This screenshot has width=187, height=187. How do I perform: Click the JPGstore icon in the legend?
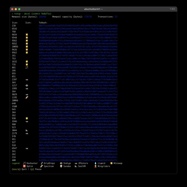point(76,163)
